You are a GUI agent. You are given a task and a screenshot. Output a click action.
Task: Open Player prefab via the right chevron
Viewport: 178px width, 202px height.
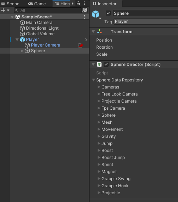coord(86,40)
